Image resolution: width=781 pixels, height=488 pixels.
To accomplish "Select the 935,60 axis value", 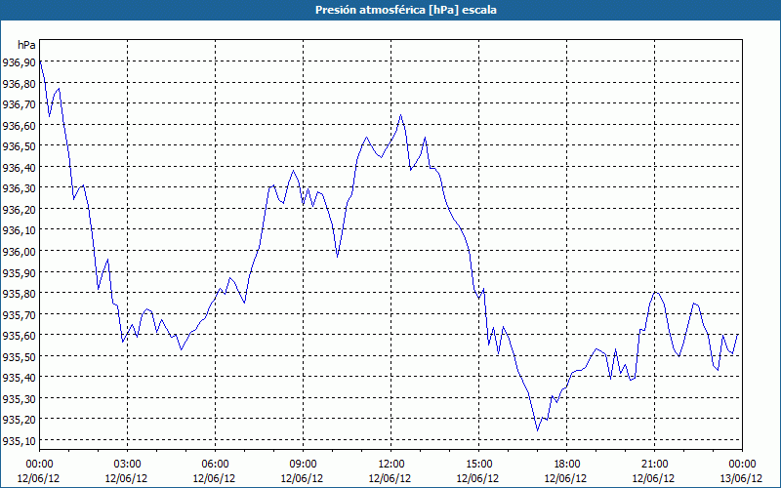I will [19, 335].
